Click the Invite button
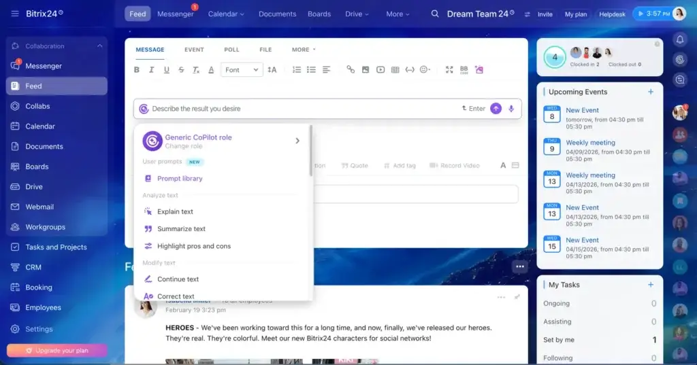 pyautogui.click(x=545, y=14)
